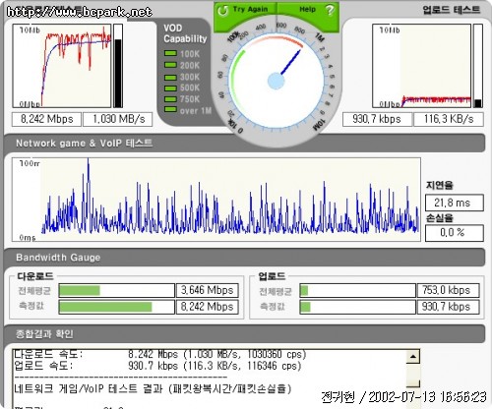The width and height of the screenshot is (492, 409).
Task: Click the 손실율 label
Action: (439, 218)
